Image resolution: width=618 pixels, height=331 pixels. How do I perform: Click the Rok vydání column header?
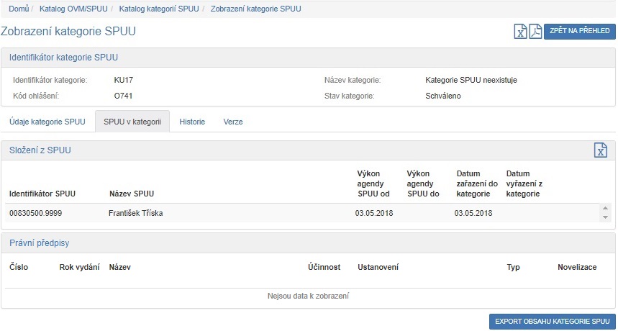pos(79,267)
